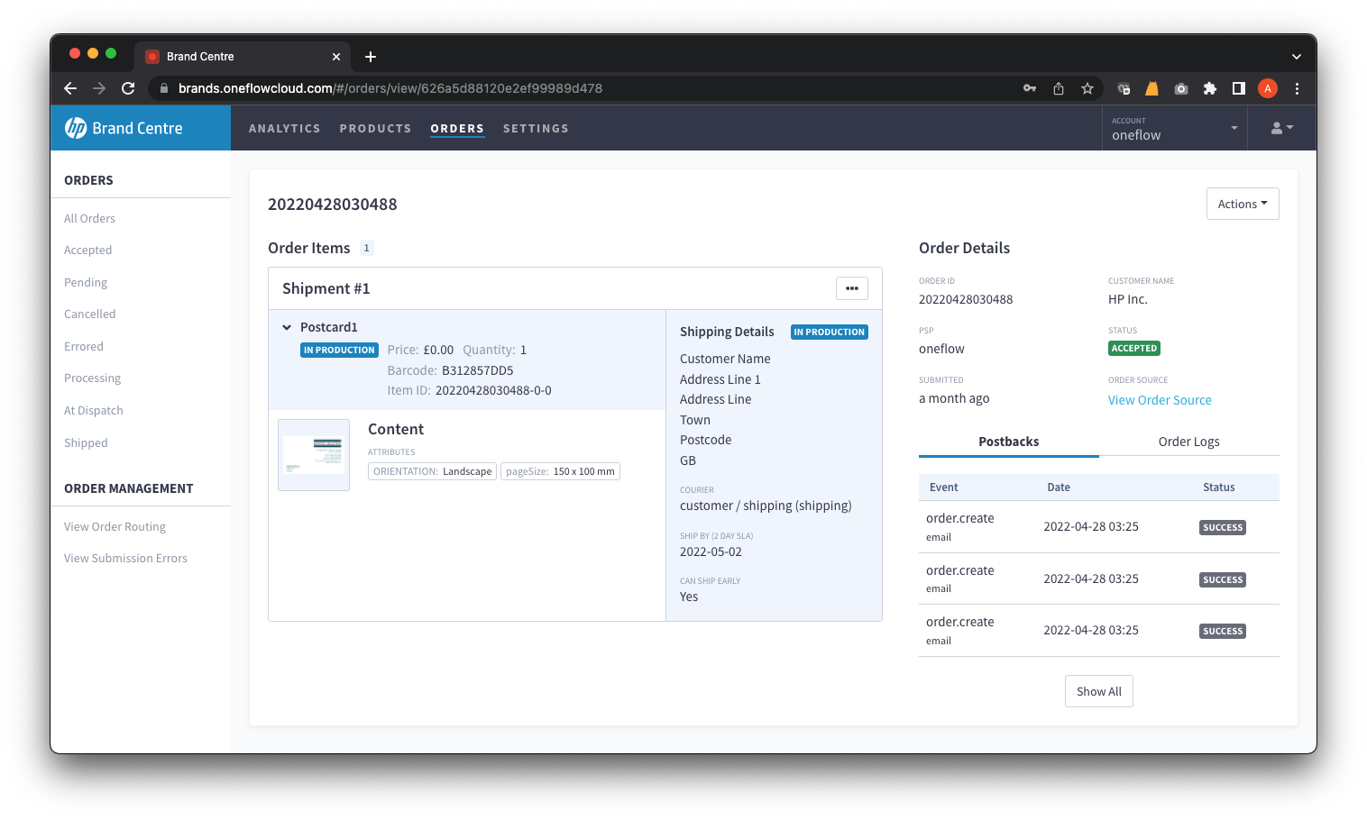Click the share icon in address bar

click(x=1059, y=88)
